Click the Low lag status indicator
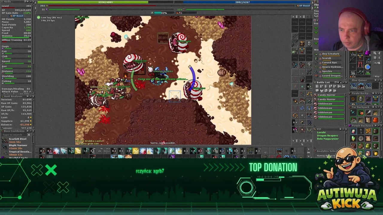 pos(49,18)
